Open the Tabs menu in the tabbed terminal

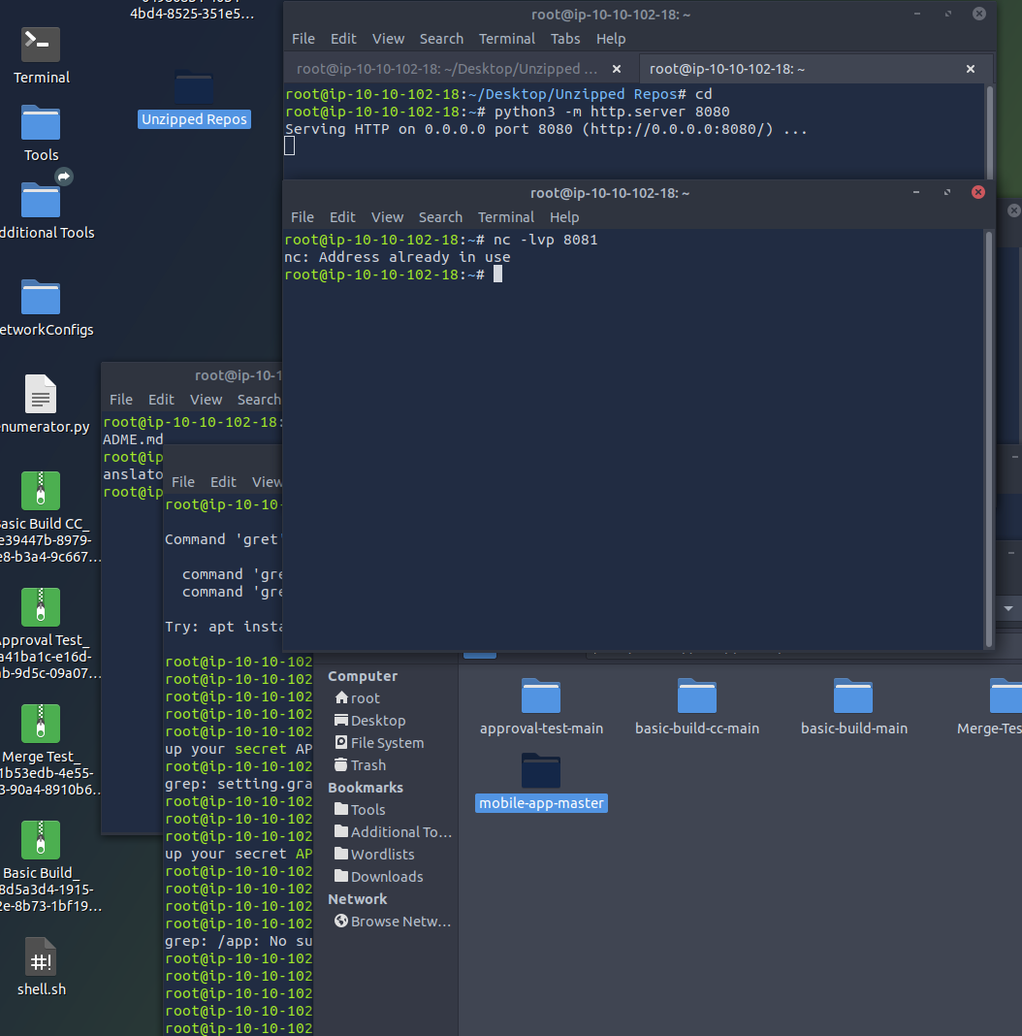coord(565,39)
